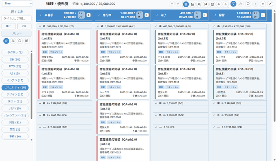This screenshot has width=276, height=161.
Task: Select the grid category filter icon
Action: [x=26, y=41]
